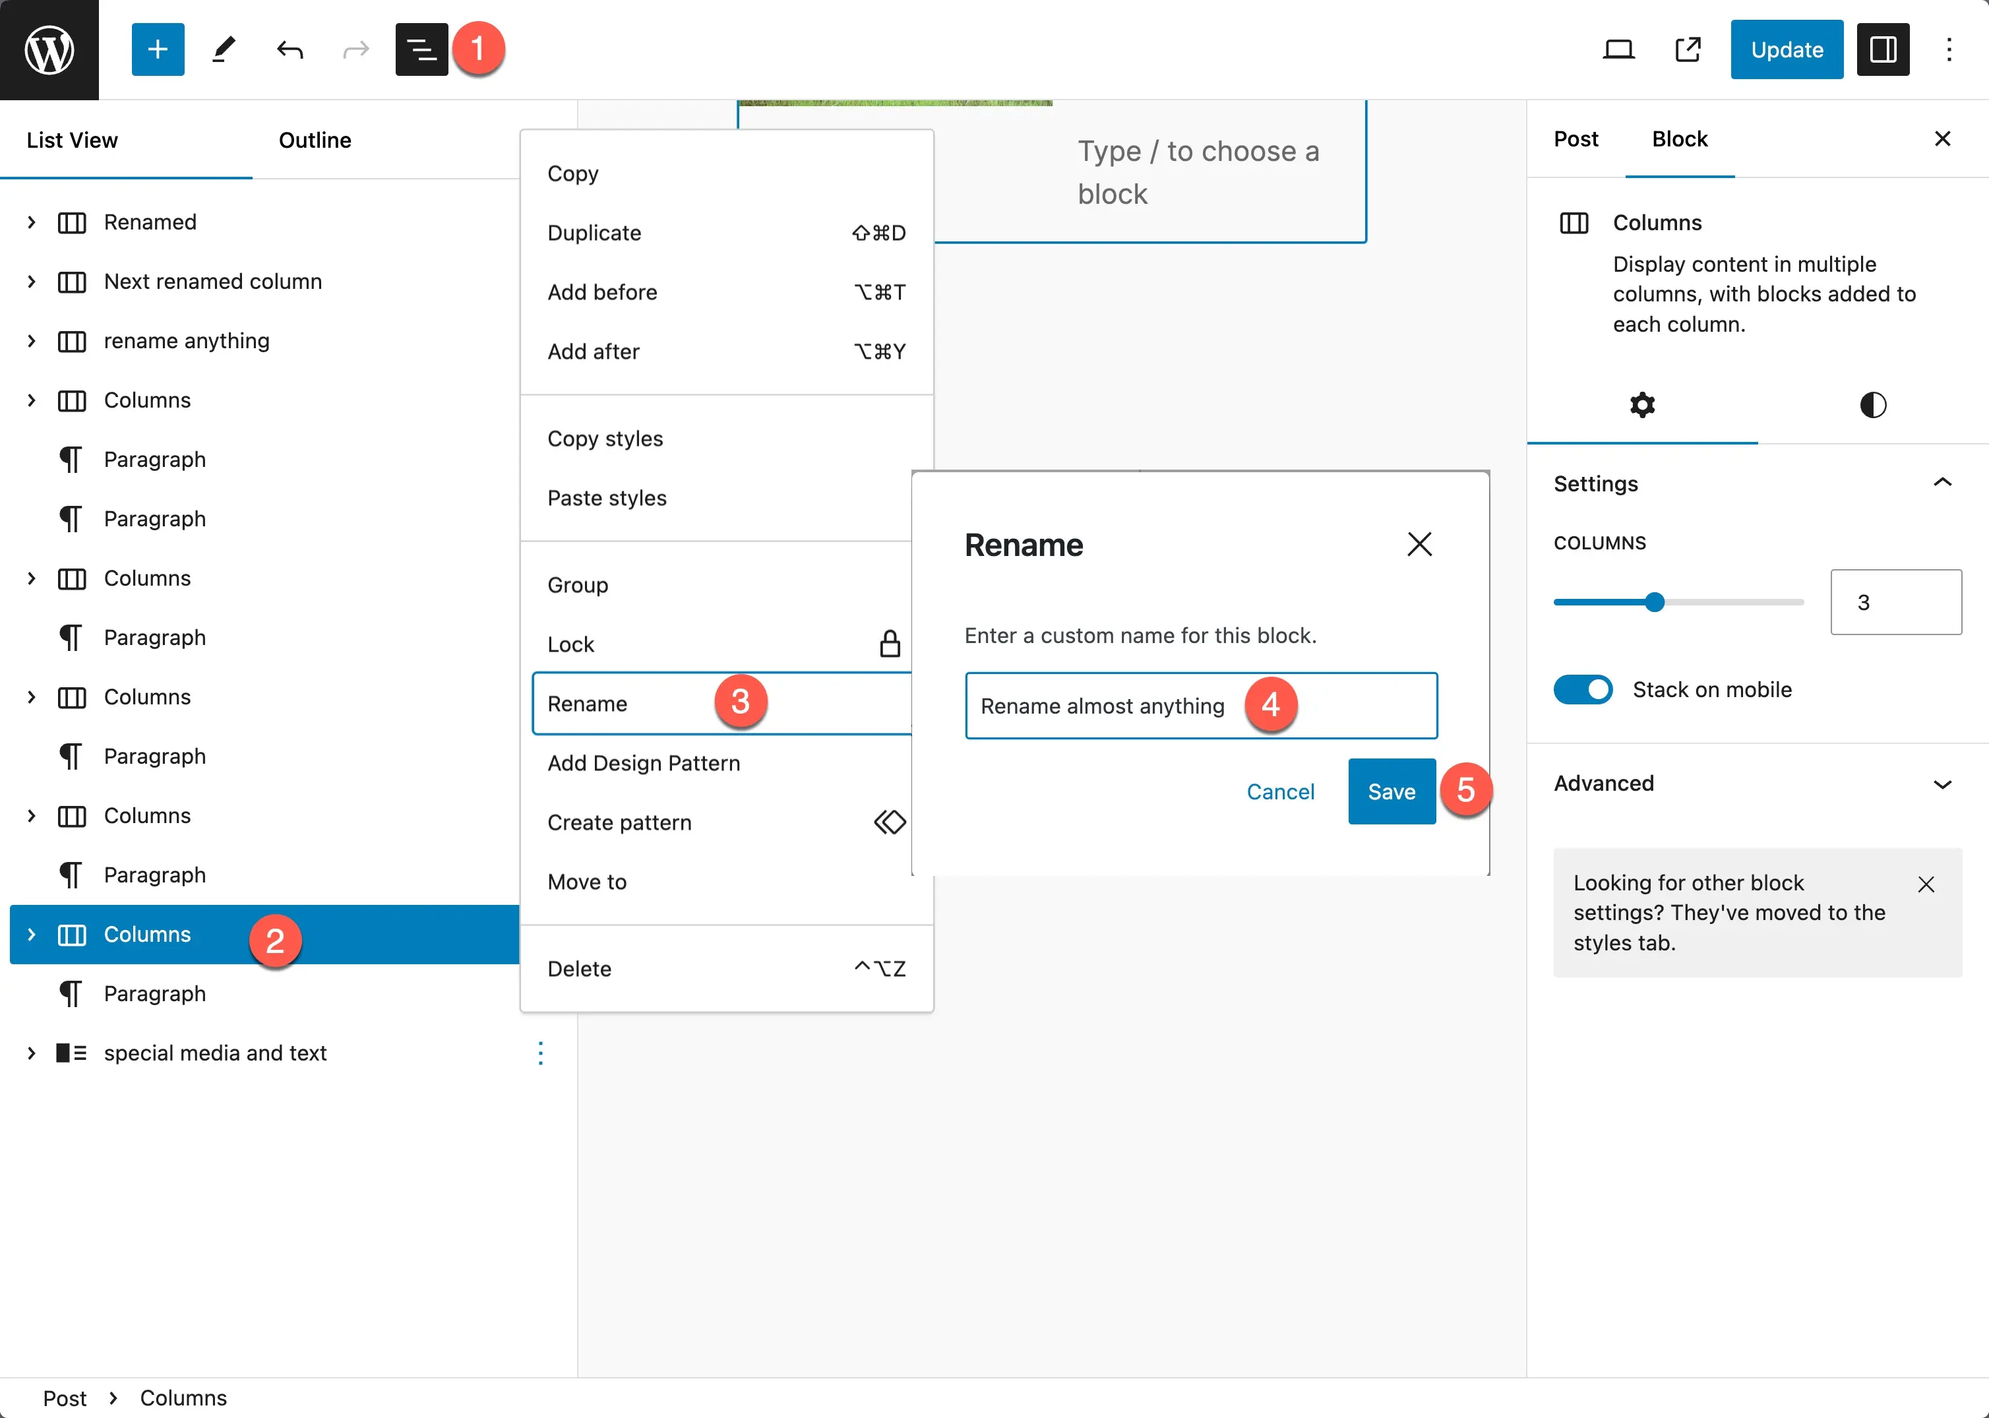The width and height of the screenshot is (1989, 1418).
Task: Click the undo arrow icon
Action: pos(290,47)
